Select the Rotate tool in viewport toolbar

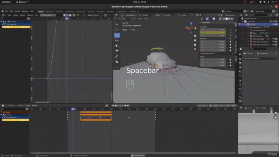(117, 41)
